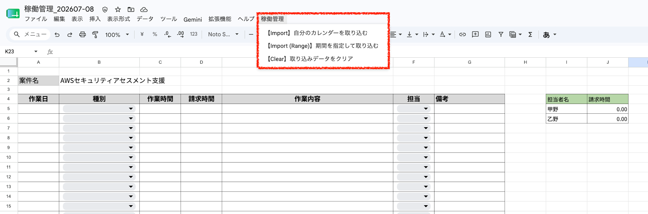
Task: Click the メニュー search box
Action: click(30, 34)
